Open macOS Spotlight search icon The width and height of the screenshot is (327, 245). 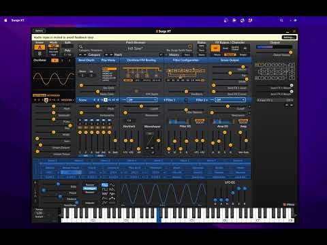tap(281, 20)
